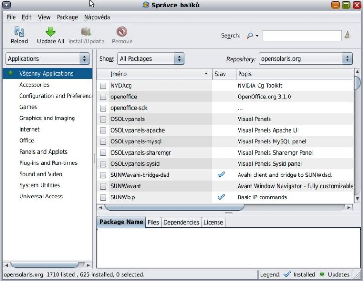Click the search magnifier icon
363x281 pixels.
[x=250, y=35]
